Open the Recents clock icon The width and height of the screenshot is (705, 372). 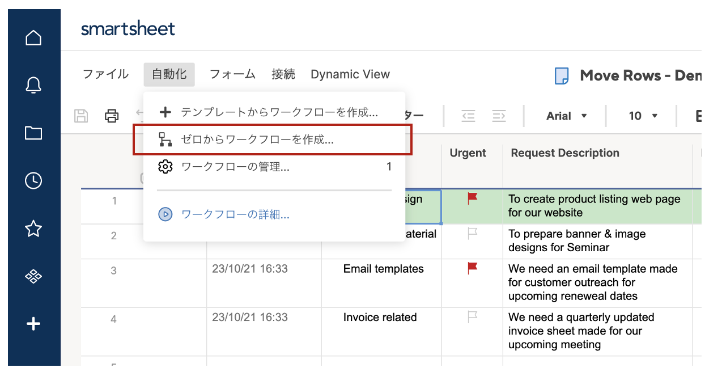pos(33,181)
